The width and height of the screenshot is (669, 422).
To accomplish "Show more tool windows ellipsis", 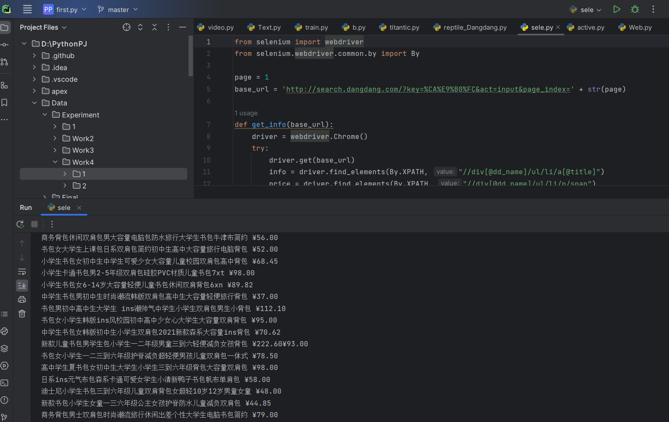I will pyautogui.click(x=5, y=120).
